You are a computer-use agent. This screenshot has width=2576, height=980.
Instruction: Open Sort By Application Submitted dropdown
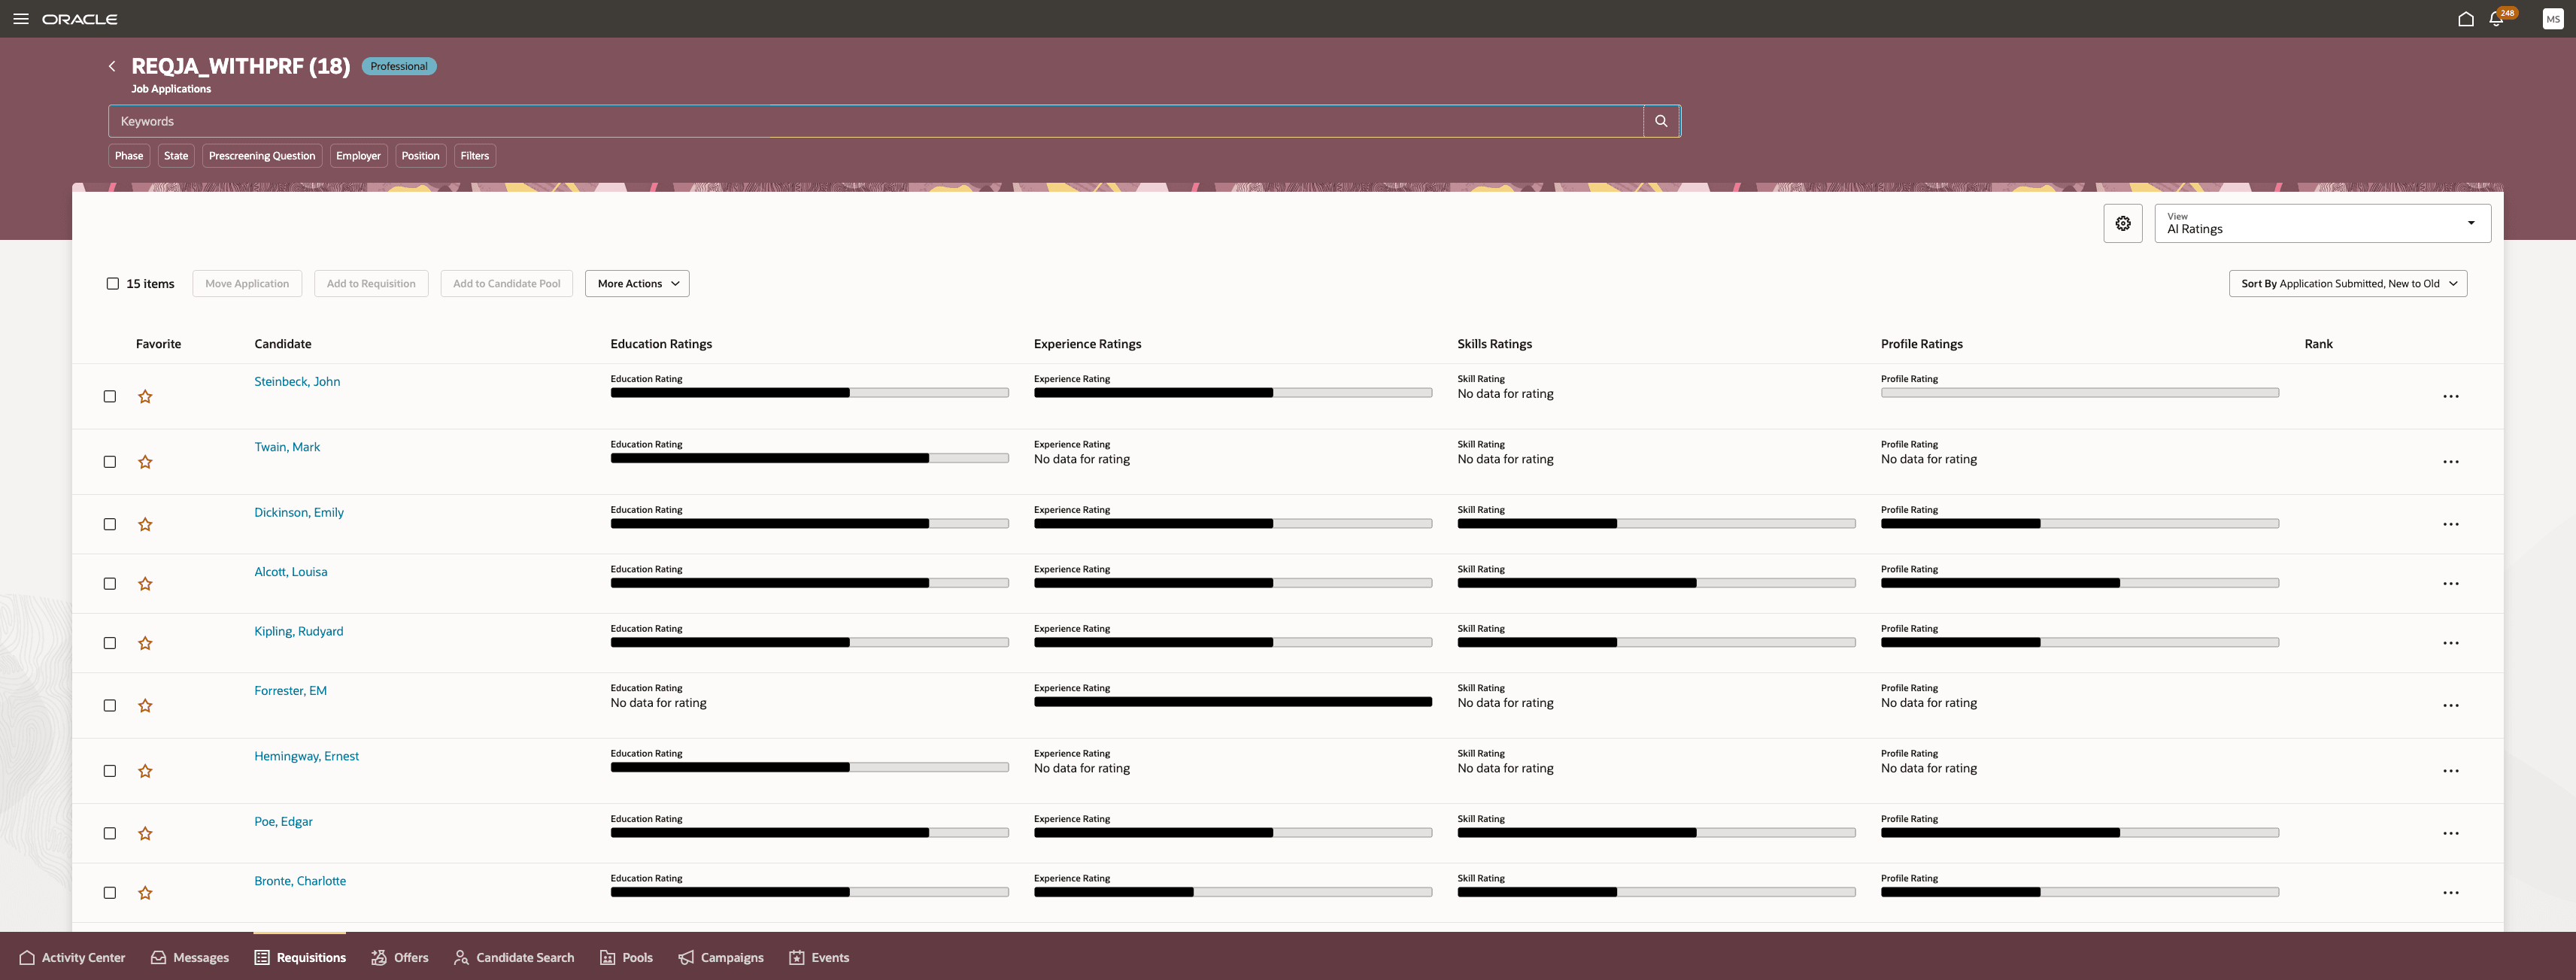pos(2347,284)
